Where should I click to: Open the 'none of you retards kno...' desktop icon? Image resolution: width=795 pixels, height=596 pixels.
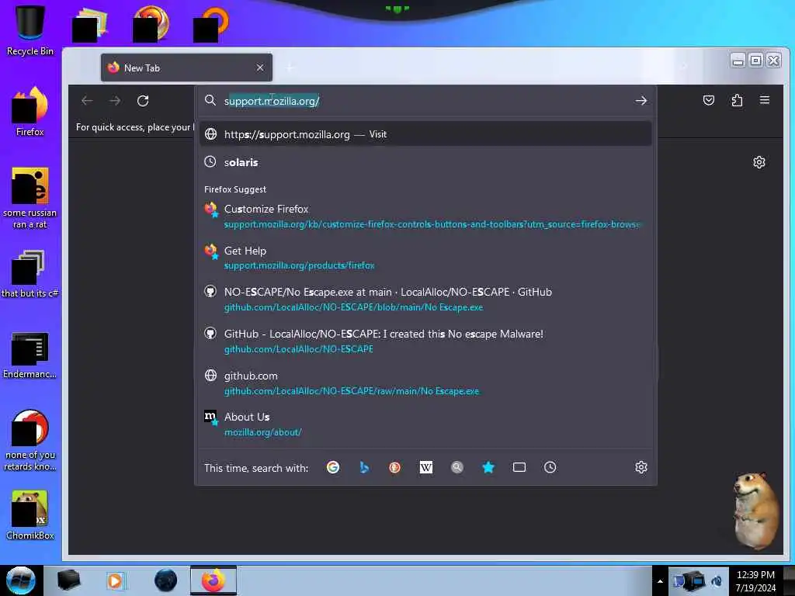tap(30, 440)
